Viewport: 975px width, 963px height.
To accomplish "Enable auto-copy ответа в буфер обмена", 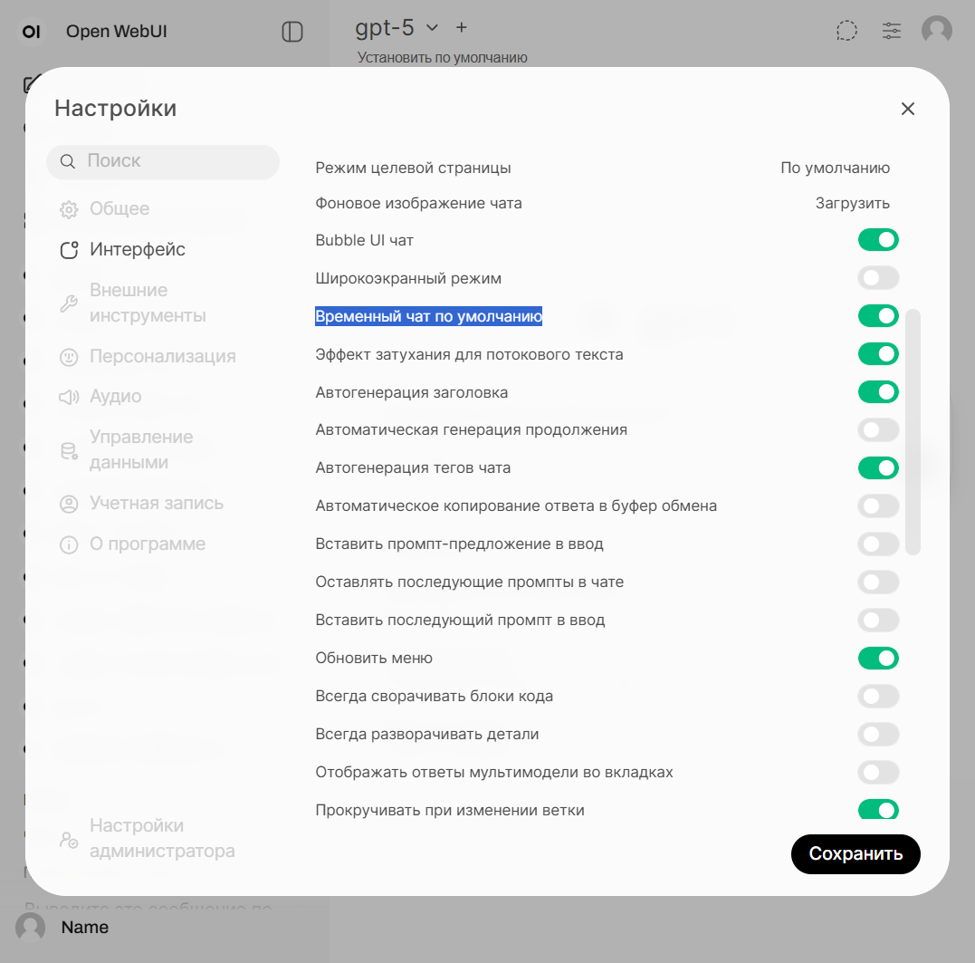I will pos(878,506).
